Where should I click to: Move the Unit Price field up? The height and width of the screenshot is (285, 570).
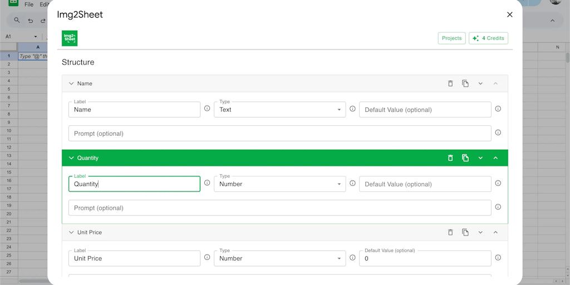495,233
